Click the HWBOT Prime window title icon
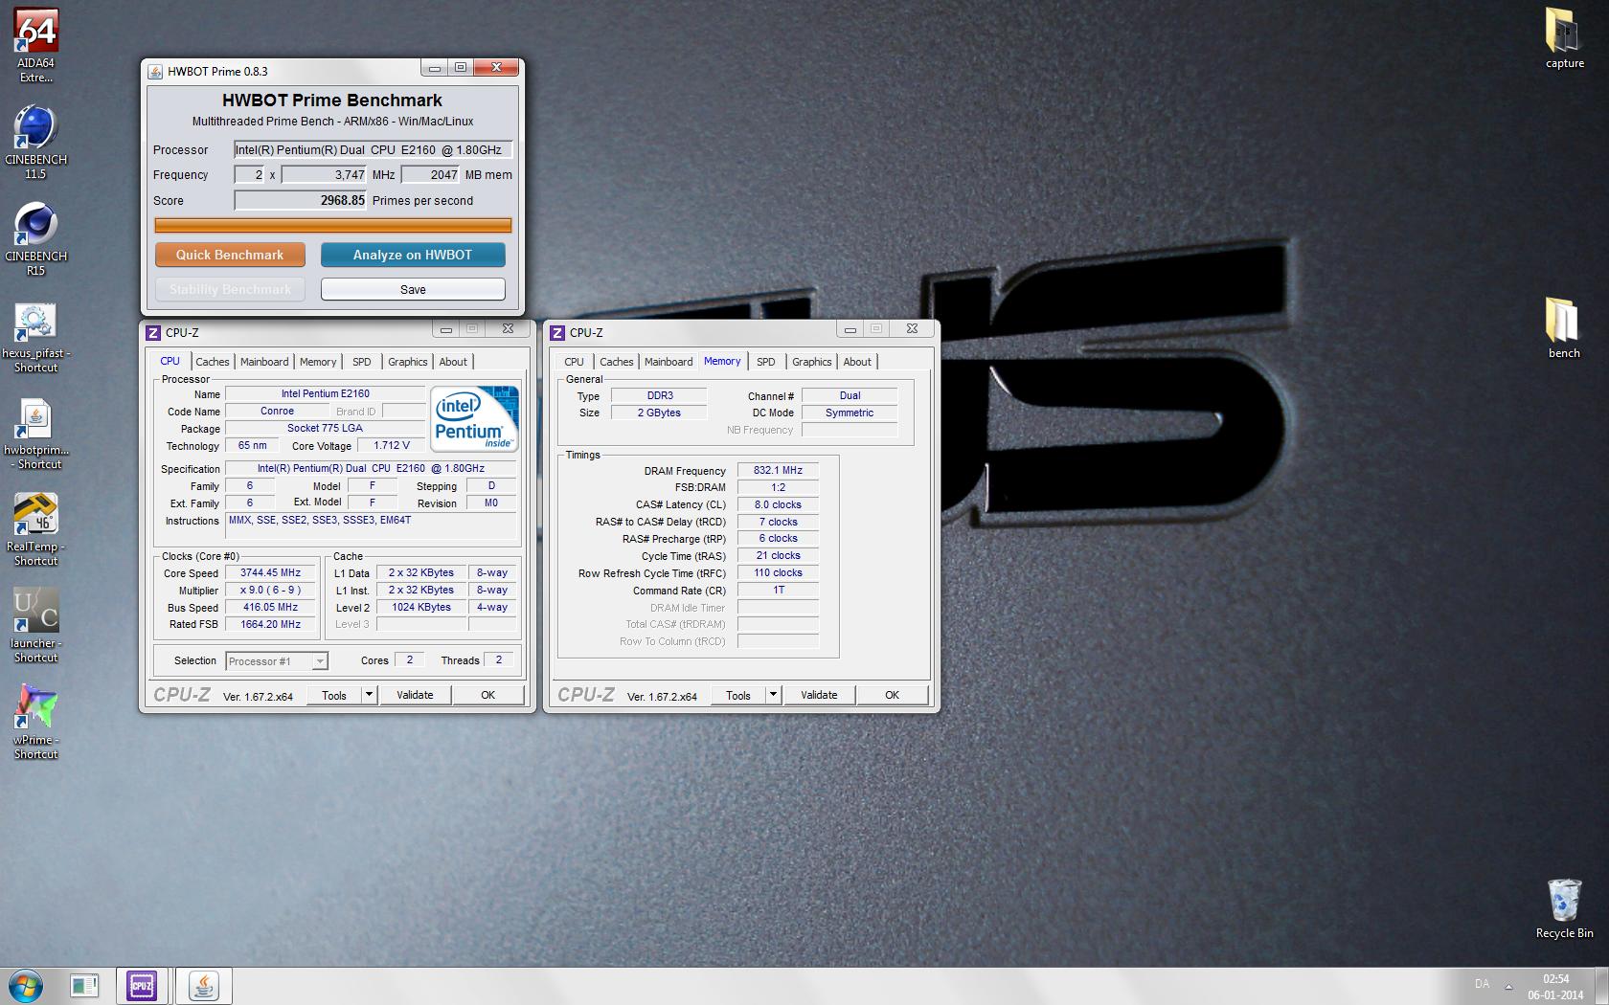This screenshot has height=1005, width=1609. pos(155,71)
